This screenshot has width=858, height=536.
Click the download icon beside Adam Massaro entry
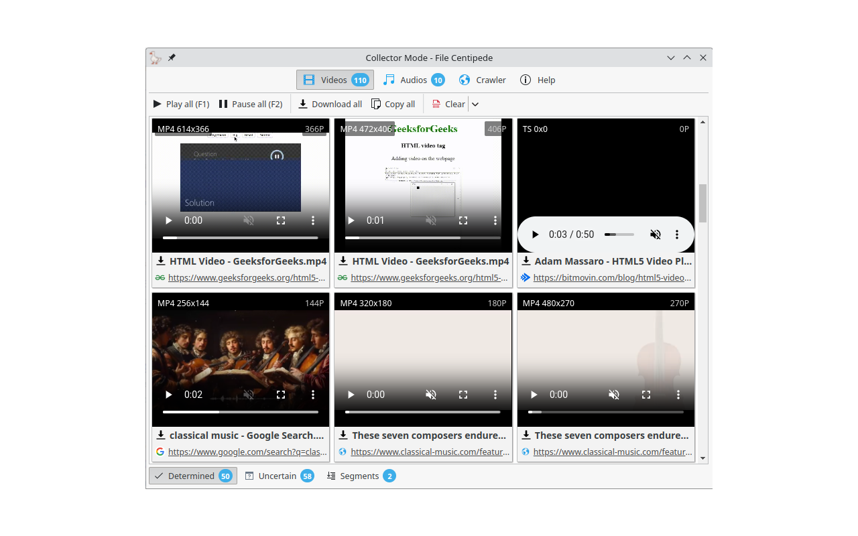tap(526, 261)
